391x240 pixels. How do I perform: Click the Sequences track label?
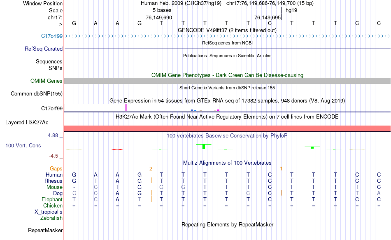tap(49, 61)
